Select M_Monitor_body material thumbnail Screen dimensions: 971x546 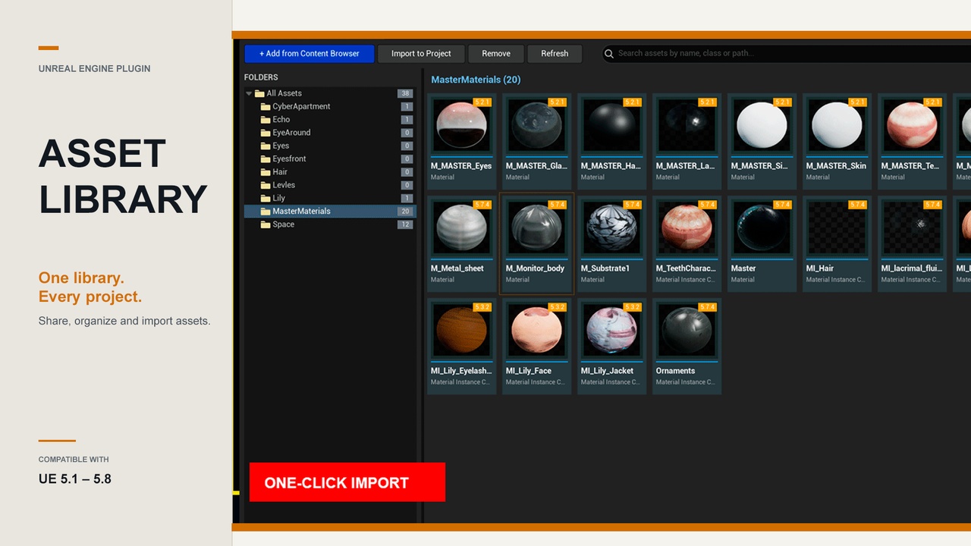pyautogui.click(x=536, y=227)
